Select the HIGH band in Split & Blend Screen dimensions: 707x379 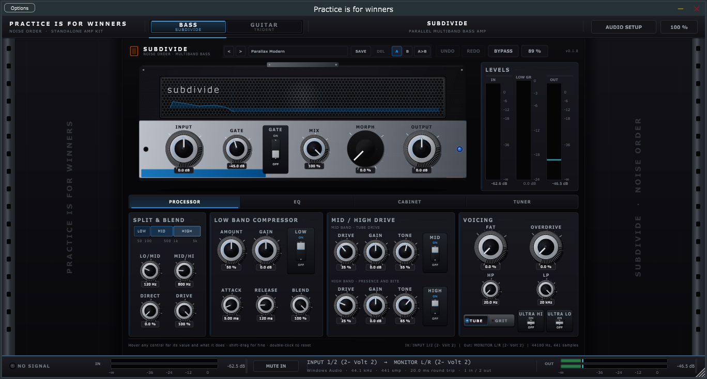tap(187, 231)
